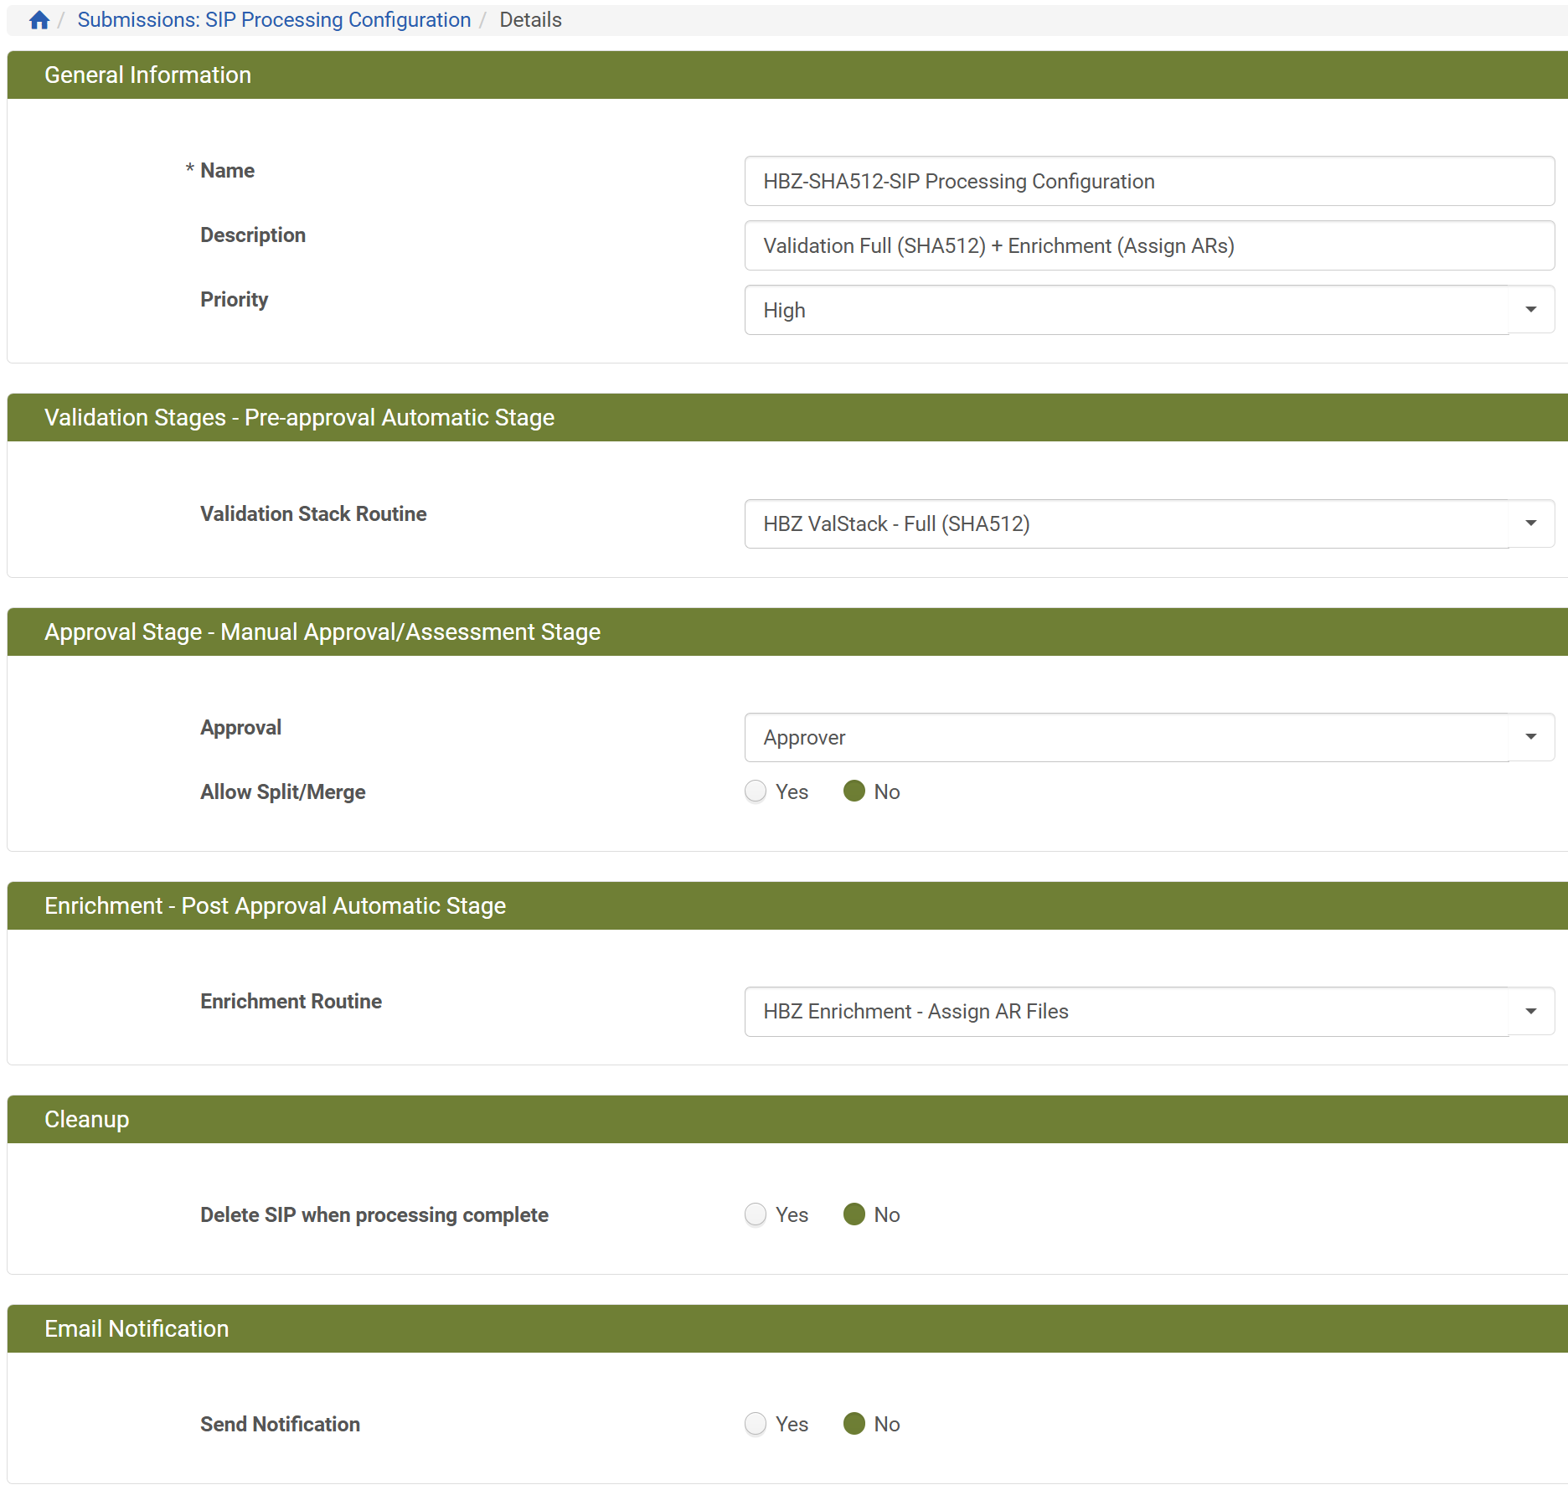
Task: Click inside the Name input field
Action: click(1148, 181)
